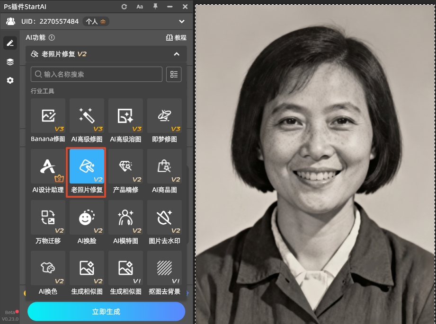Select the Banana修图 V3 tool
This screenshot has width=436, height=324.
47,116
